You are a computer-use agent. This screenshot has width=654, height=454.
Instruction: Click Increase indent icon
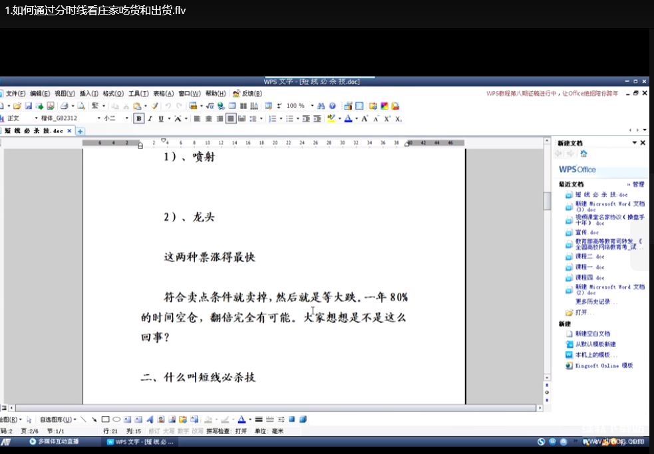(x=317, y=119)
